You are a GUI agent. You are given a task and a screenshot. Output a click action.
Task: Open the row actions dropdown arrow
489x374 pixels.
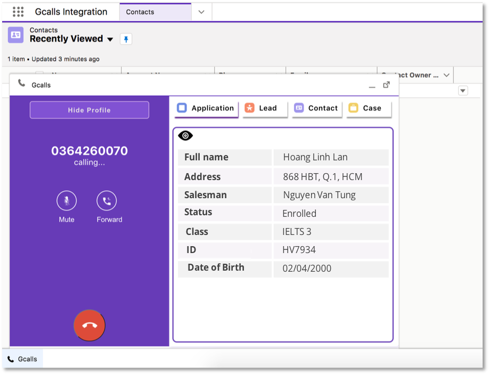point(463,91)
